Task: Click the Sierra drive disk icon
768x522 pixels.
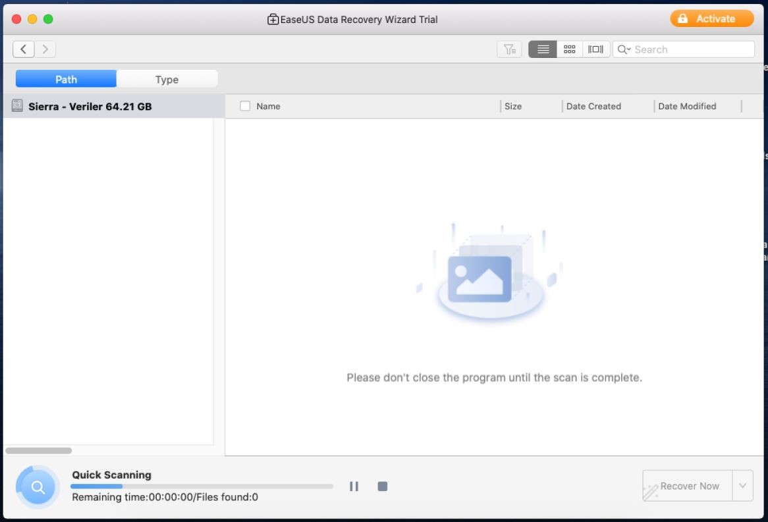Action: (17, 105)
